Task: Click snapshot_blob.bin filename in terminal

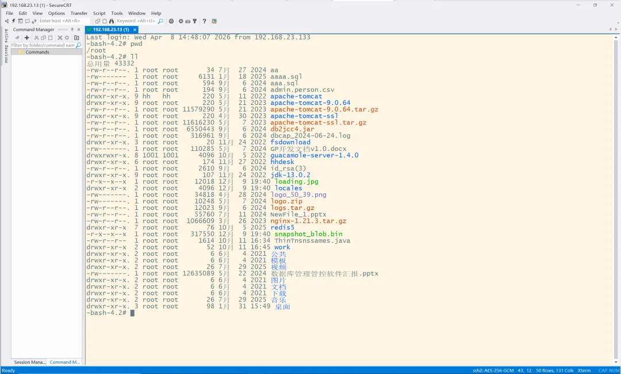Action: 309,234
